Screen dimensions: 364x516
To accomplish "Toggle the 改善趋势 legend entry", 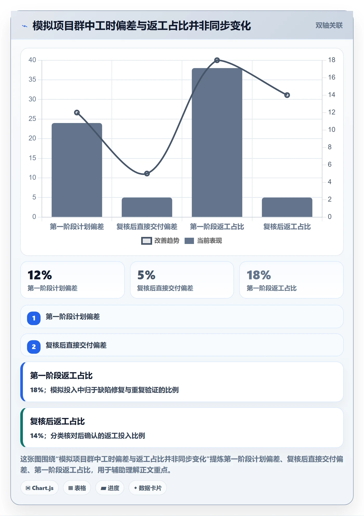I will click(160, 241).
